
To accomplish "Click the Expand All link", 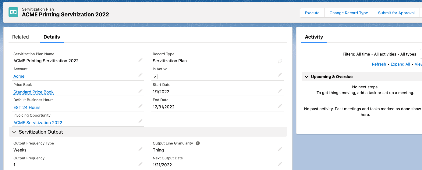I will [x=400, y=64].
